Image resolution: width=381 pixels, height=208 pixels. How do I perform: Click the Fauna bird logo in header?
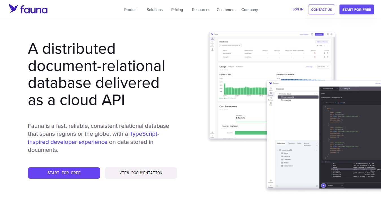point(14,9)
